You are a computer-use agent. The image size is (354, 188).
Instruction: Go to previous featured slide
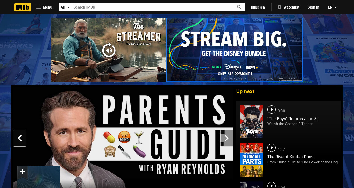click(x=20, y=138)
